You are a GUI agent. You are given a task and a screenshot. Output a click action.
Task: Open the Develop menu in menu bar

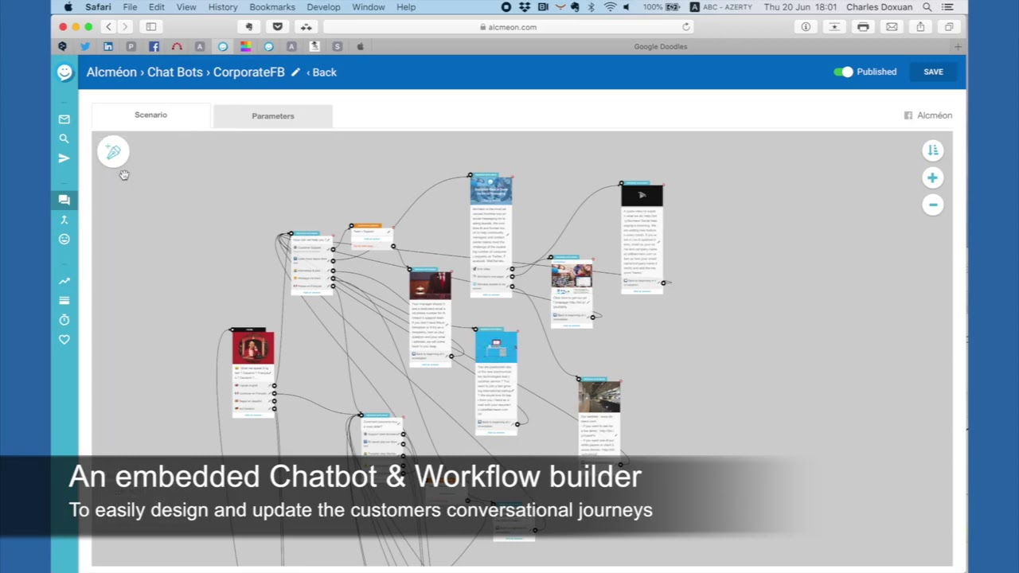coord(323,7)
